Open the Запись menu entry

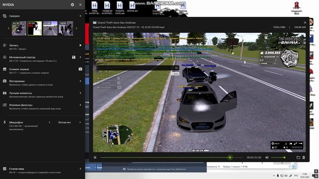pos(42,47)
